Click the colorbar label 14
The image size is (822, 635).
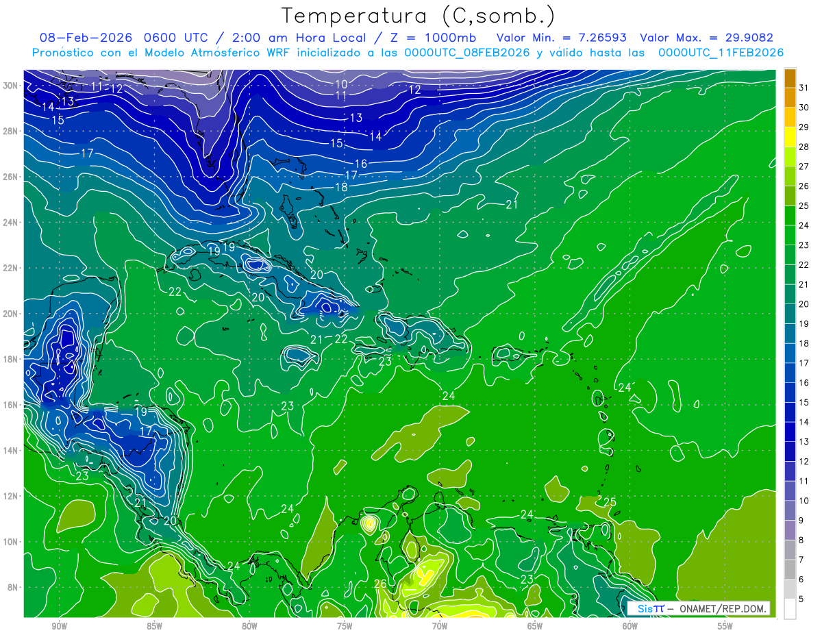[804, 422]
